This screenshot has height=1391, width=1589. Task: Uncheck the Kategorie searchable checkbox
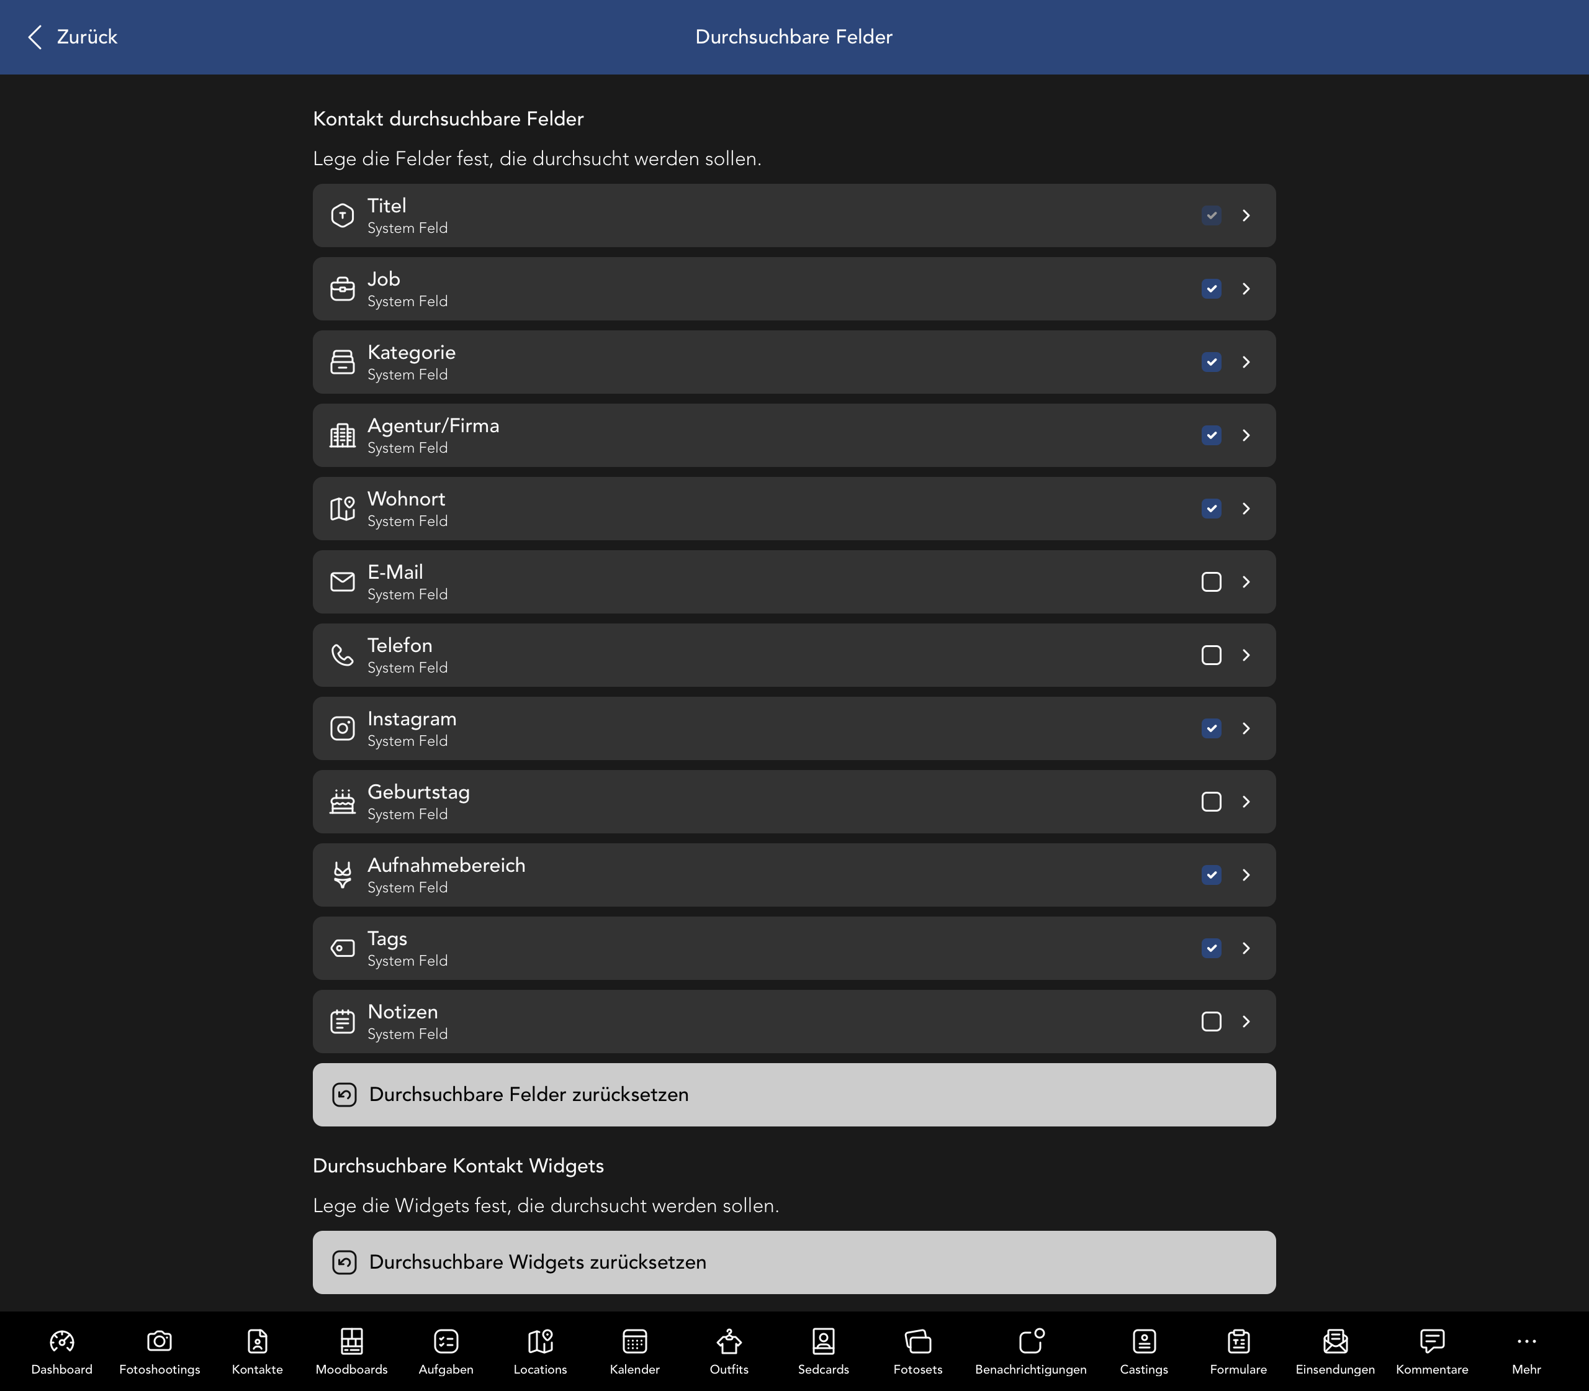click(1211, 361)
